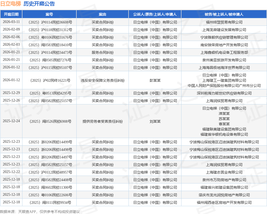Click the 日立电梯 title text
The width and height of the screenshot is (267, 214).
click(x=10, y=4)
